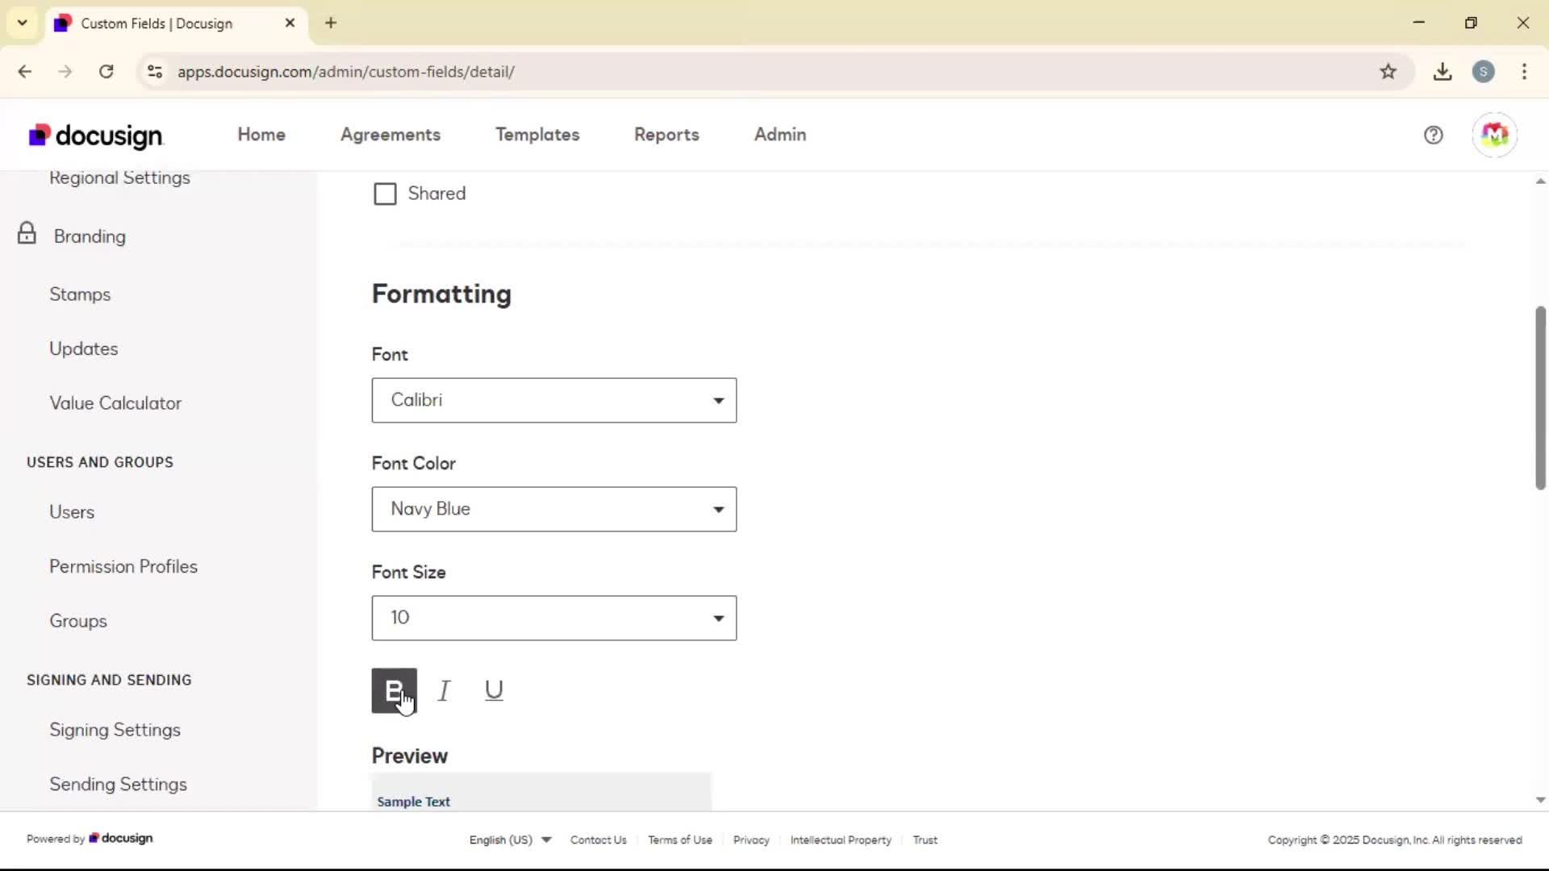Select the Custom Fields browser tab
The image size is (1549, 871).
point(175,23)
